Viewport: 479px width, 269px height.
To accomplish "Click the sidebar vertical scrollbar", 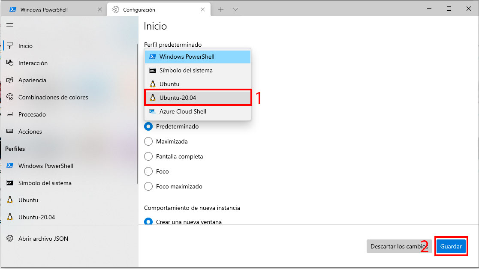I will pos(137,114).
